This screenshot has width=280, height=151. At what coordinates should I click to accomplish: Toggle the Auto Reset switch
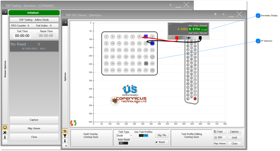(123, 143)
